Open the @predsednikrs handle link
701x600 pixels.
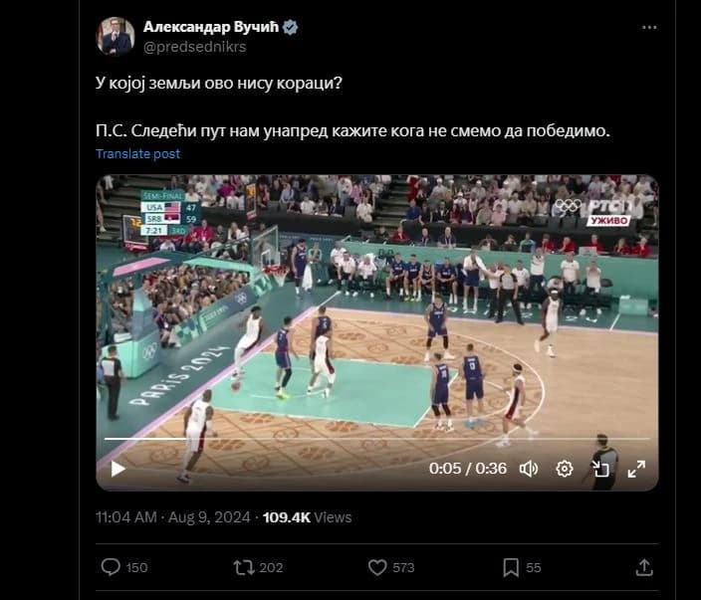point(194,47)
